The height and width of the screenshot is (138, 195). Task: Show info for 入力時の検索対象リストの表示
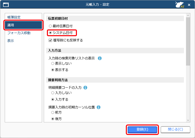[100, 58]
